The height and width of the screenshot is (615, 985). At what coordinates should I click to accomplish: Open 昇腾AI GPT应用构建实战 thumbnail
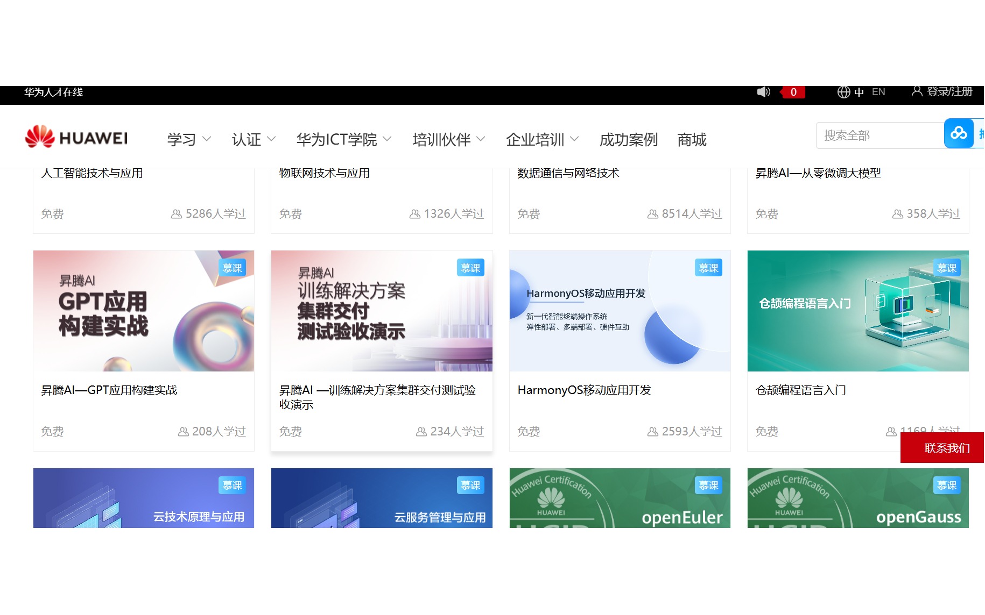click(x=144, y=311)
